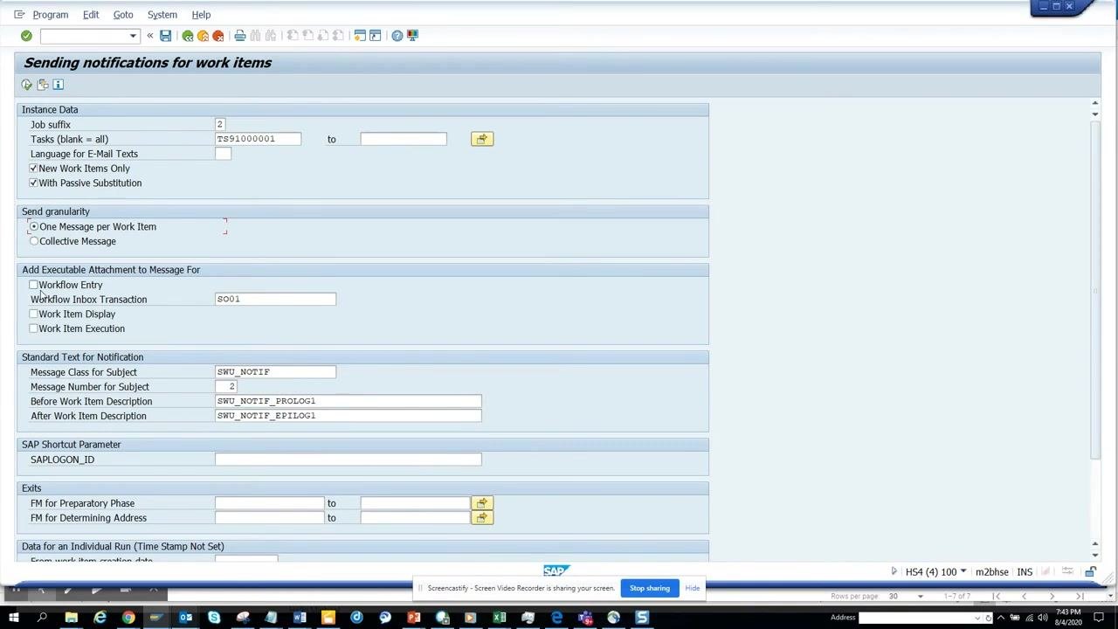This screenshot has height=629, width=1118.
Task: Click the SAPLOGON_ID input field
Action: 349,460
